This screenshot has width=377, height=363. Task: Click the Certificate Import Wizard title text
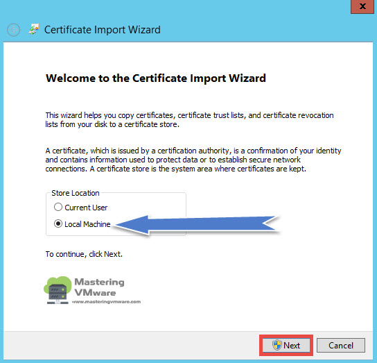click(103, 30)
